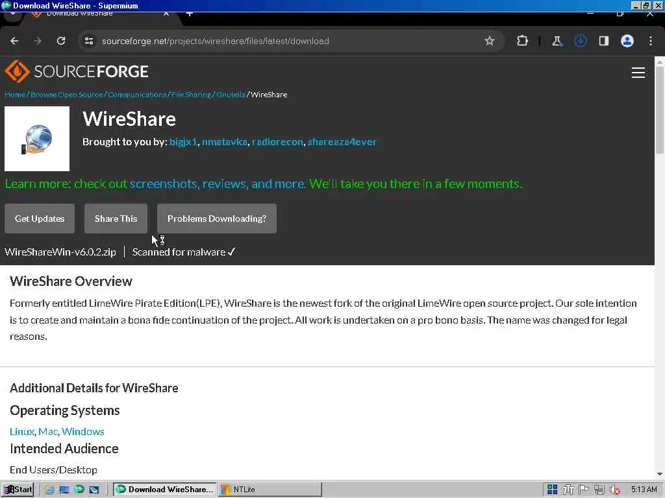Viewport: 665px width, 498px height.
Task: Click the Share This button
Action: pyautogui.click(x=116, y=219)
